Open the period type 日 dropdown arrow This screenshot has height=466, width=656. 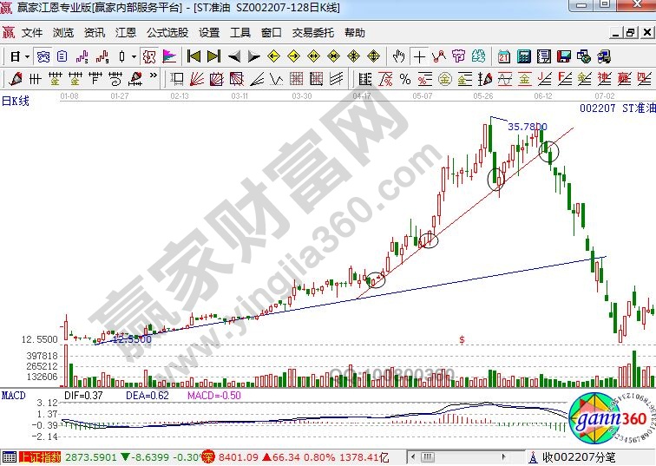tap(28, 56)
